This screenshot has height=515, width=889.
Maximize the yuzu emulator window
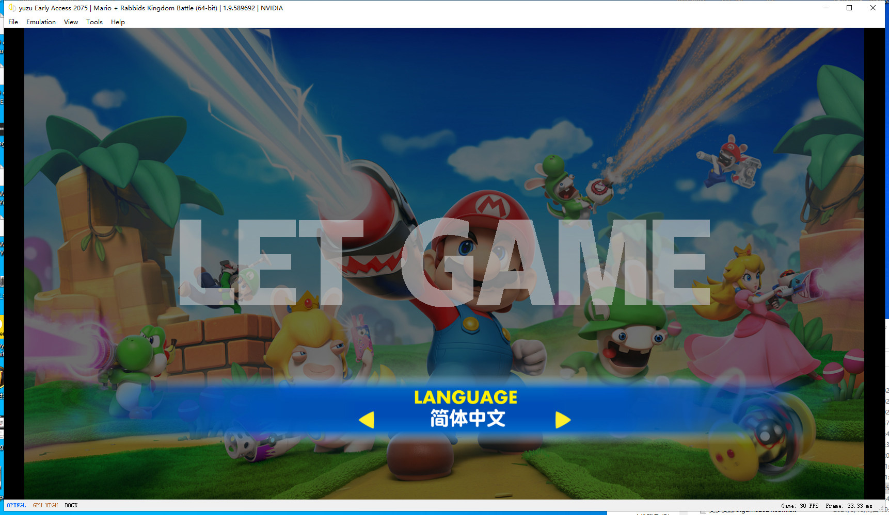coord(849,8)
